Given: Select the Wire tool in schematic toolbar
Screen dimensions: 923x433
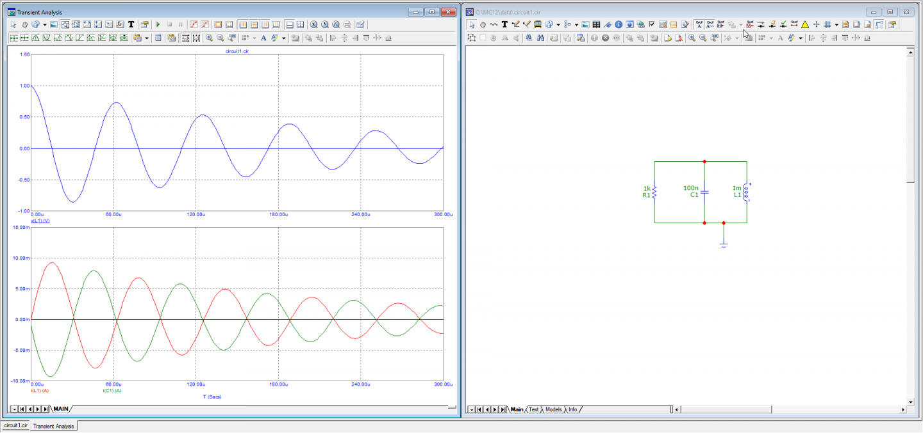Looking at the screenshot, I should click(x=515, y=24).
